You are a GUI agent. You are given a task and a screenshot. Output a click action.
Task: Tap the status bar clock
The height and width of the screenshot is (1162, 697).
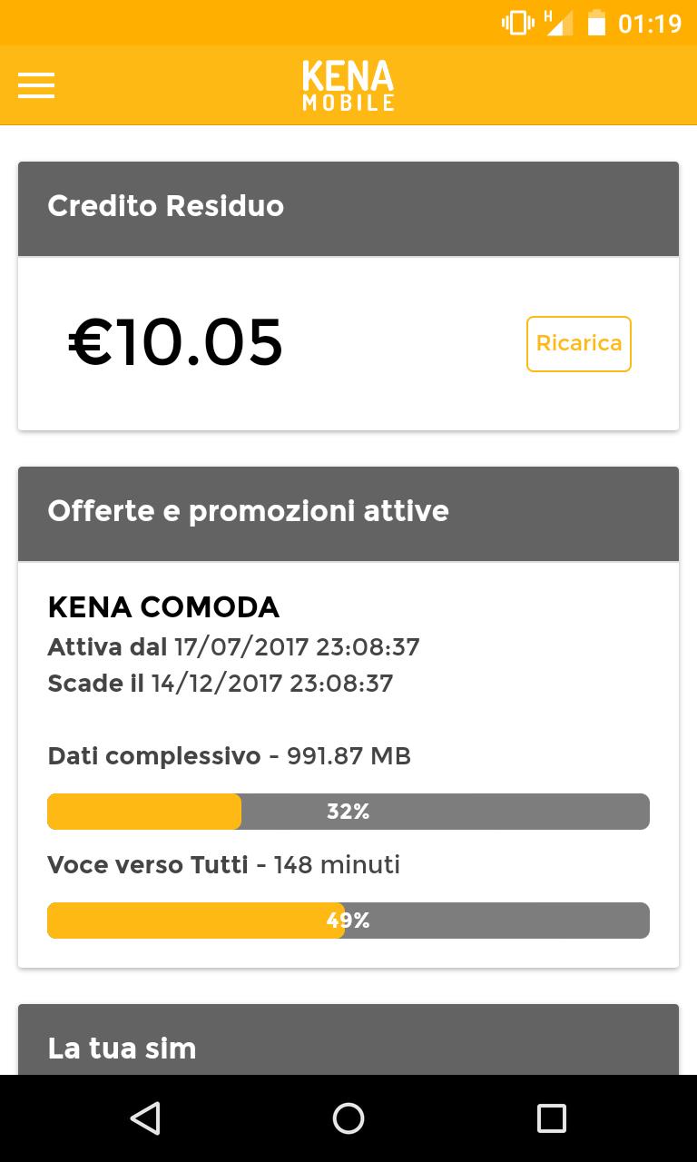tap(649, 24)
